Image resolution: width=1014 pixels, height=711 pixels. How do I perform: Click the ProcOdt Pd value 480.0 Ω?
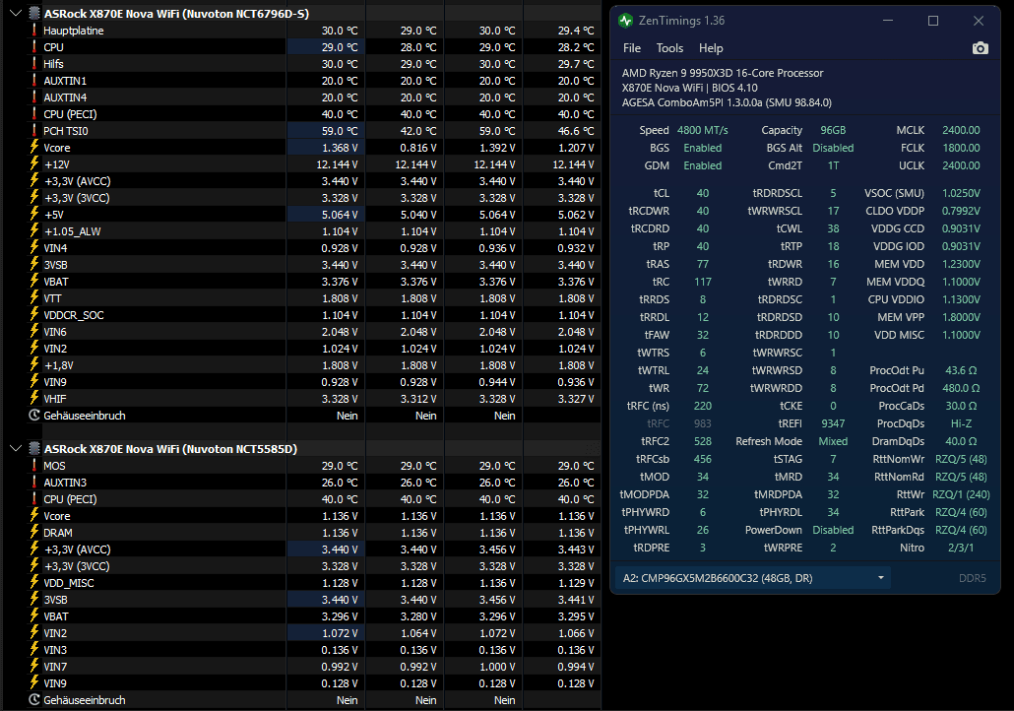pyautogui.click(x=962, y=388)
